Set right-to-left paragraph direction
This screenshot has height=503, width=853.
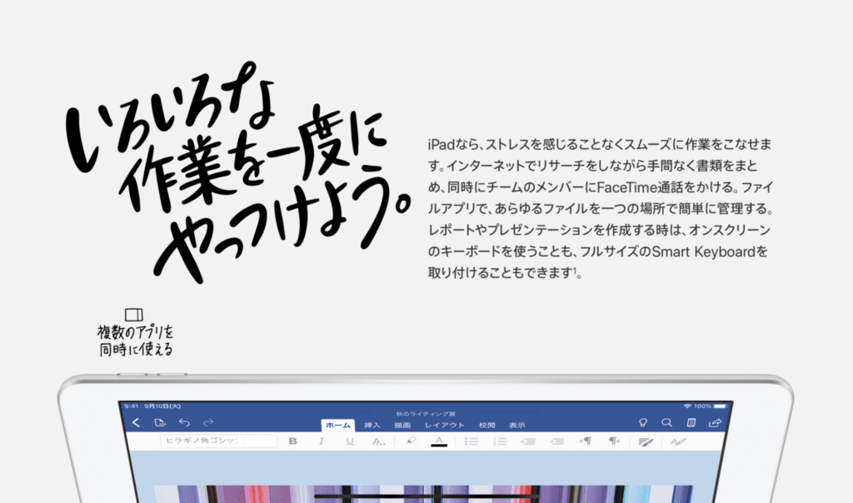pos(614,441)
